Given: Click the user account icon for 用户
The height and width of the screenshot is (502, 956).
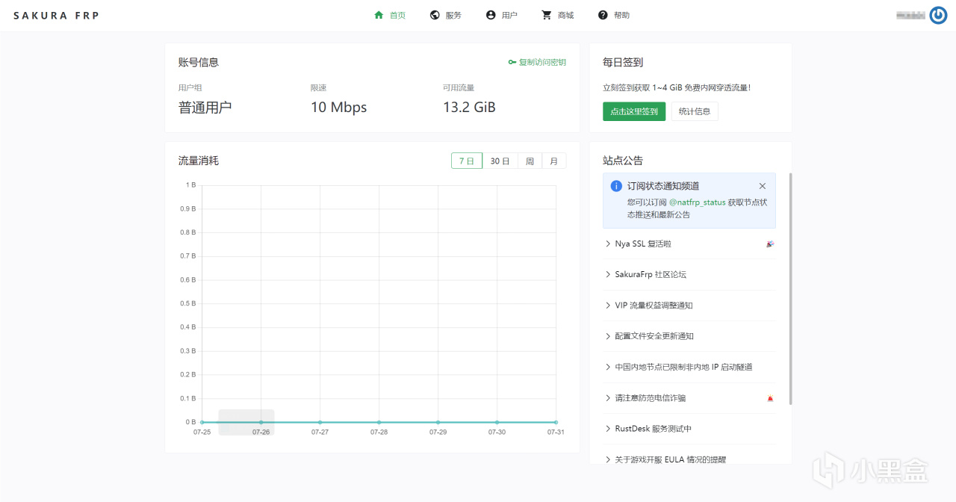Looking at the screenshot, I should coord(491,15).
